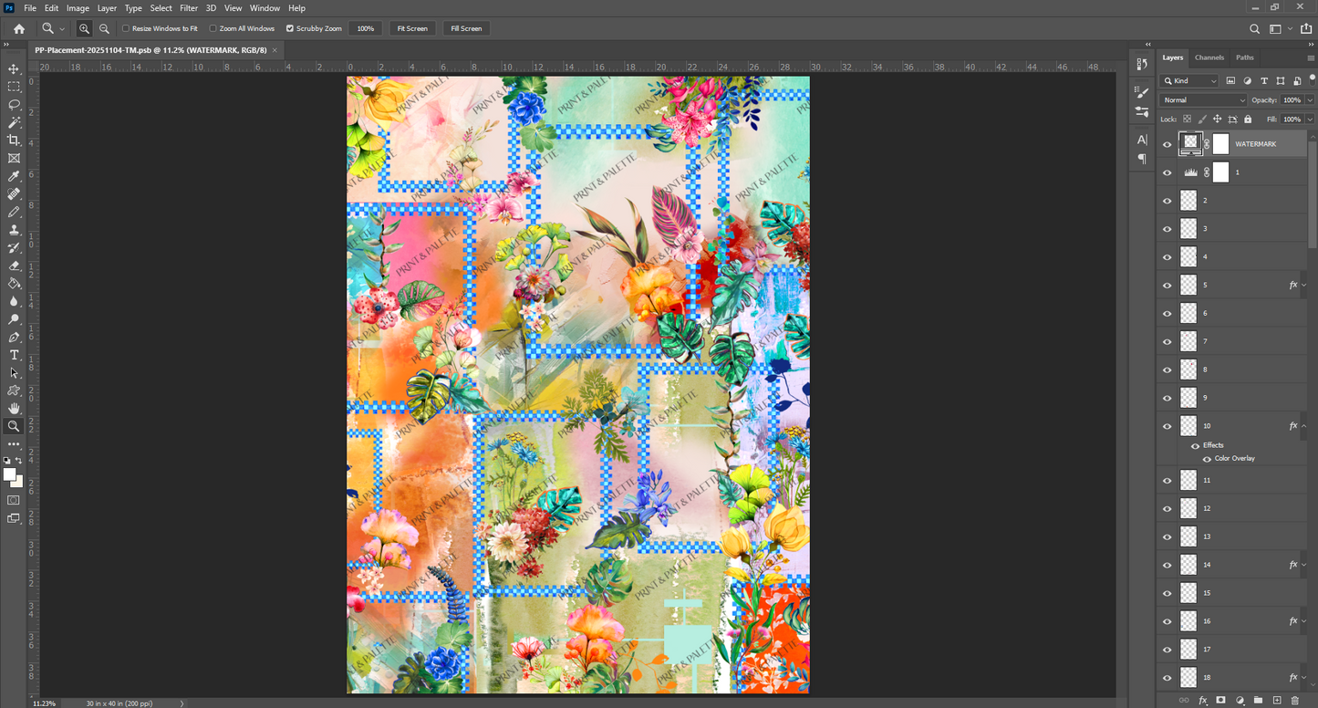
Task: Open the File menu
Action: (31, 8)
